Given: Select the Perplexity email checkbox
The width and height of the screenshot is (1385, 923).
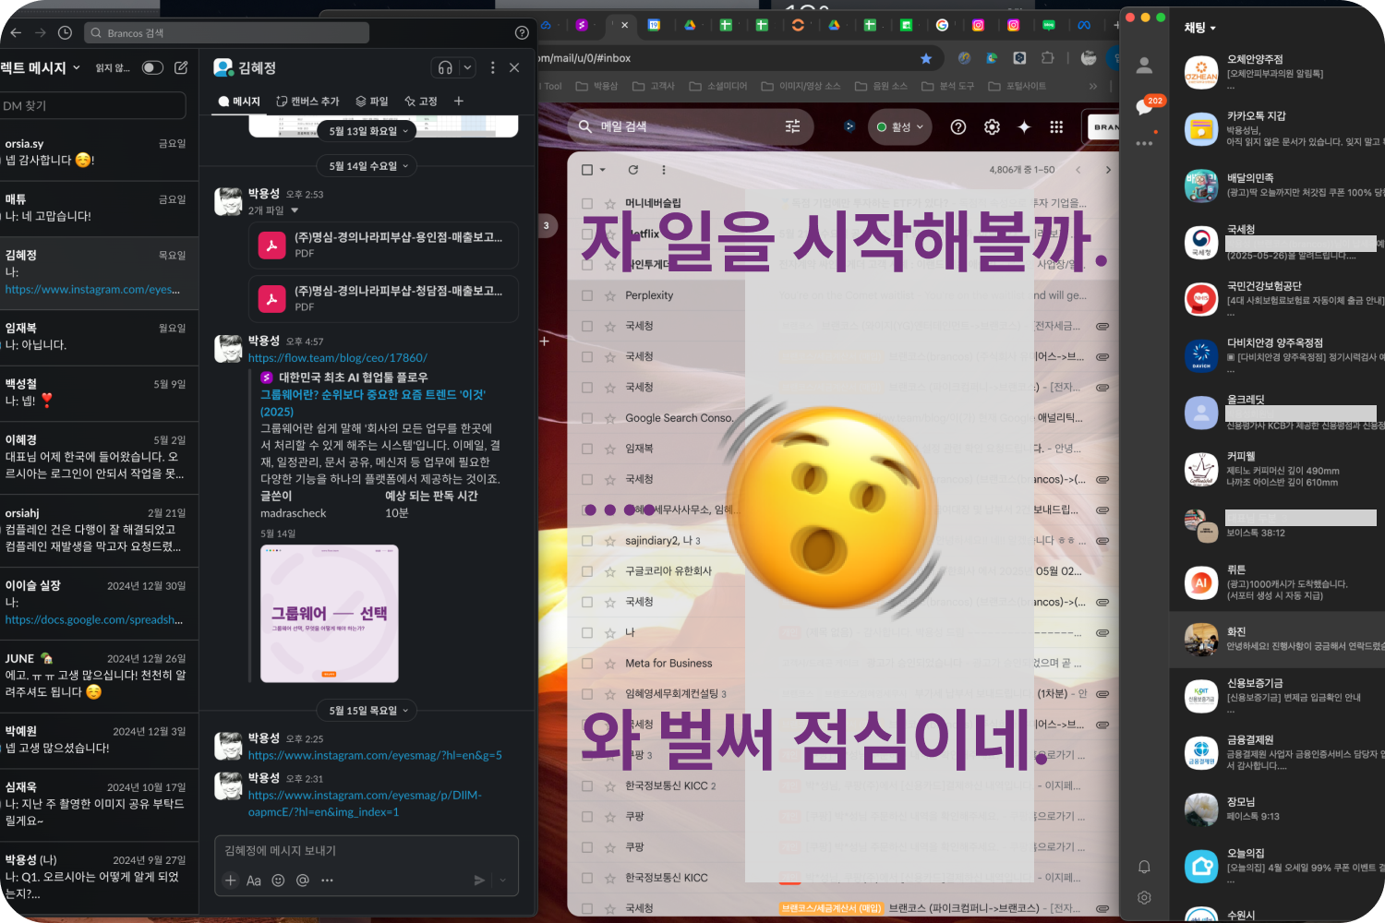Looking at the screenshot, I should pyautogui.click(x=587, y=295).
